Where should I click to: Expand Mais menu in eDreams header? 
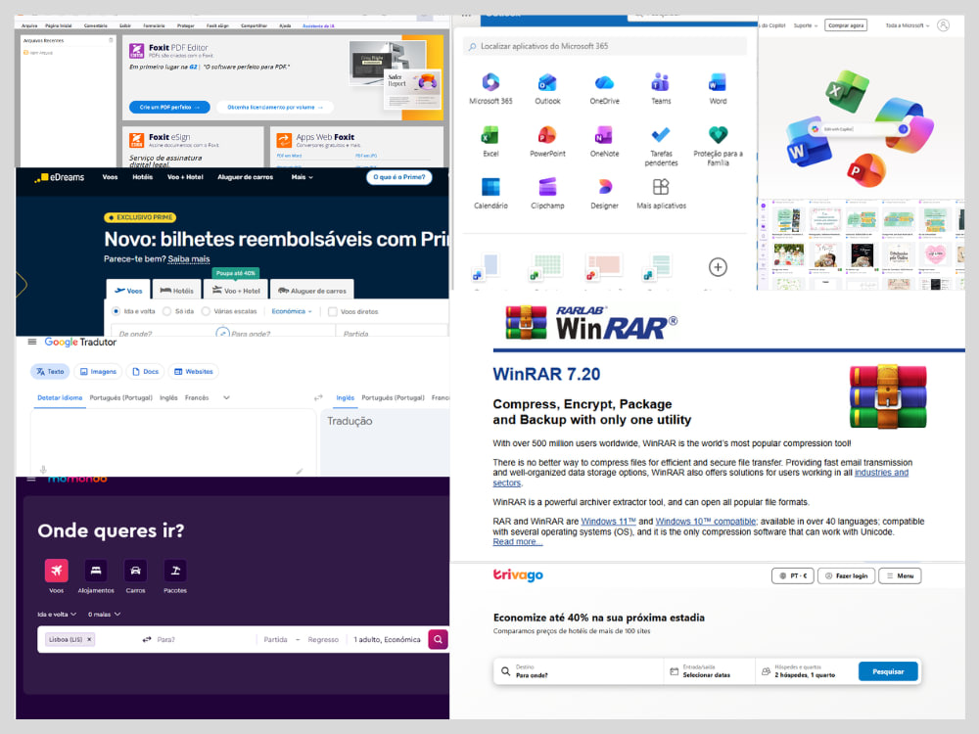tap(303, 177)
